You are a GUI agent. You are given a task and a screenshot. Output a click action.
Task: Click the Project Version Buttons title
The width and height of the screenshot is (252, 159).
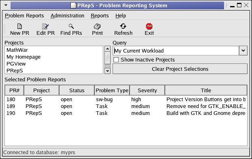[206, 100]
